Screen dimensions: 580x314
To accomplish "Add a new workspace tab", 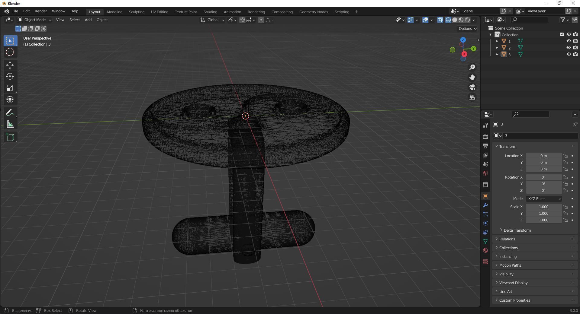I will [356, 12].
